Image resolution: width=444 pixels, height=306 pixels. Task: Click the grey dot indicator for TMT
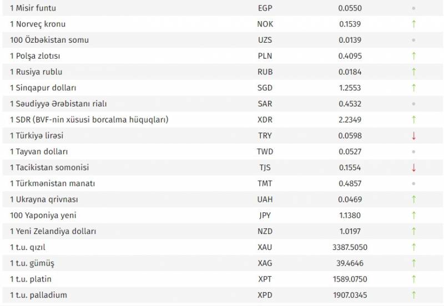point(413,183)
